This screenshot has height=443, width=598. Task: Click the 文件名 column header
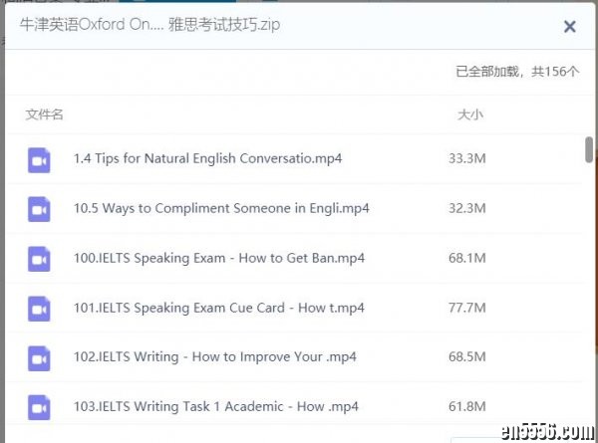(45, 115)
